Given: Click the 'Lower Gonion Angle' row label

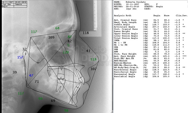Looking at the screenshot, I should pyautogui.click(x=126, y=36).
